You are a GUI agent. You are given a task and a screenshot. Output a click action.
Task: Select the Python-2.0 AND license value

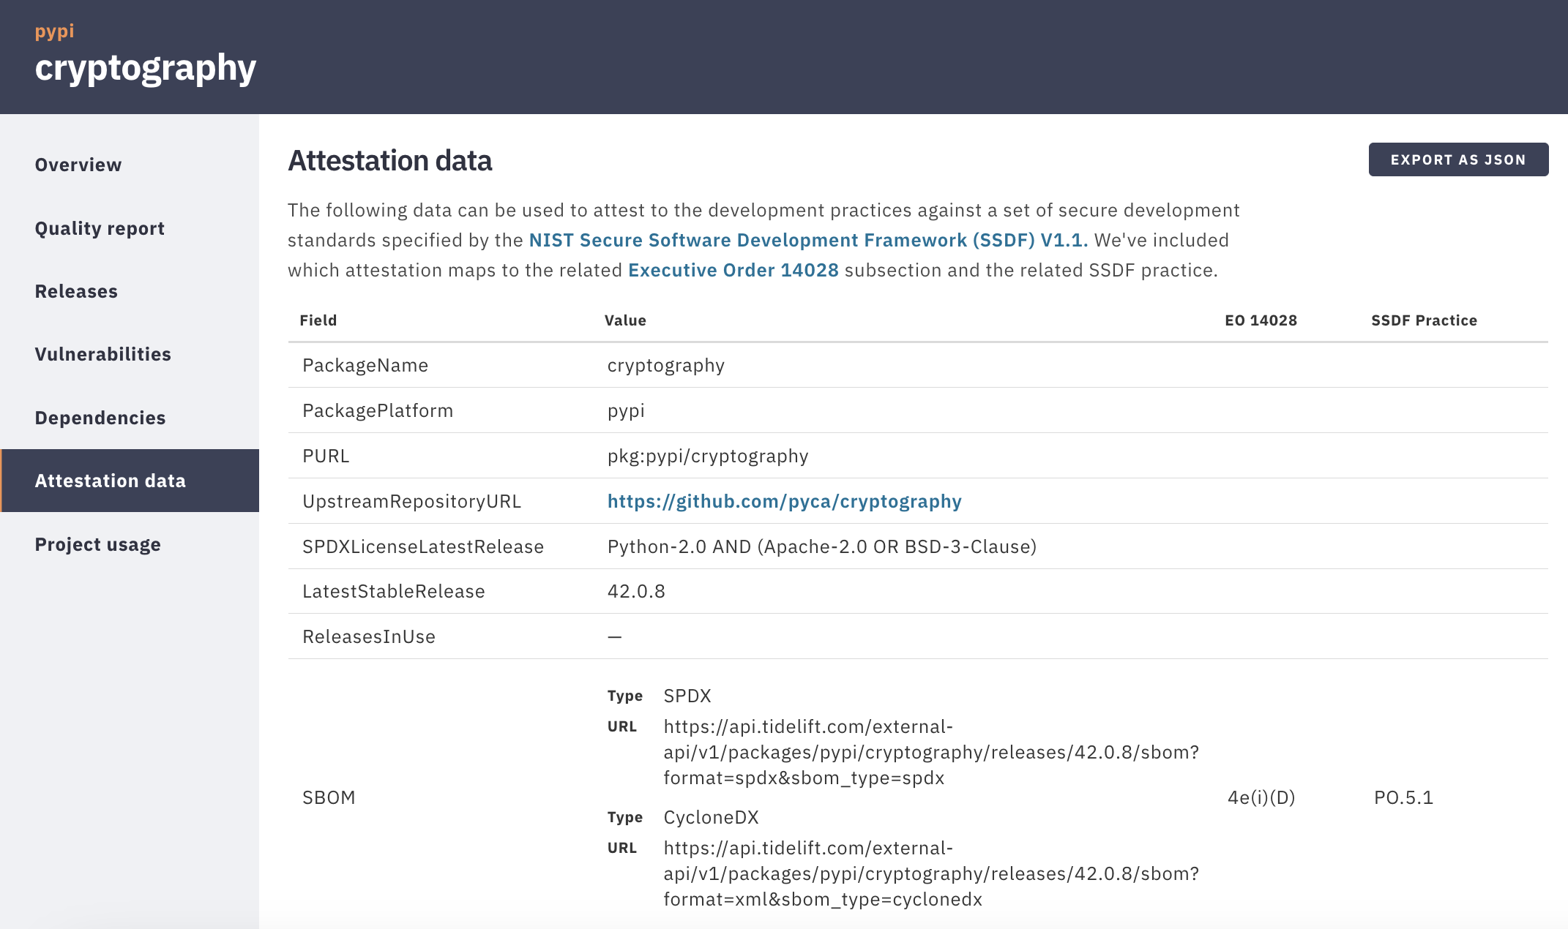(822, 546)
